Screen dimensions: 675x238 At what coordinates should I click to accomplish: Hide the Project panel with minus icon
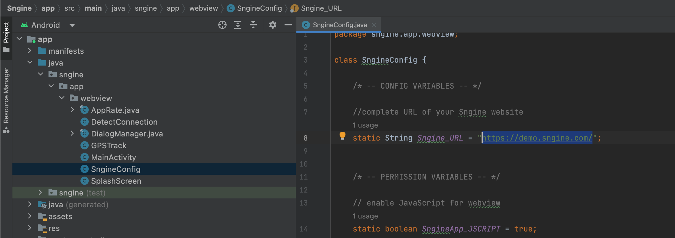tap(288, 25)
